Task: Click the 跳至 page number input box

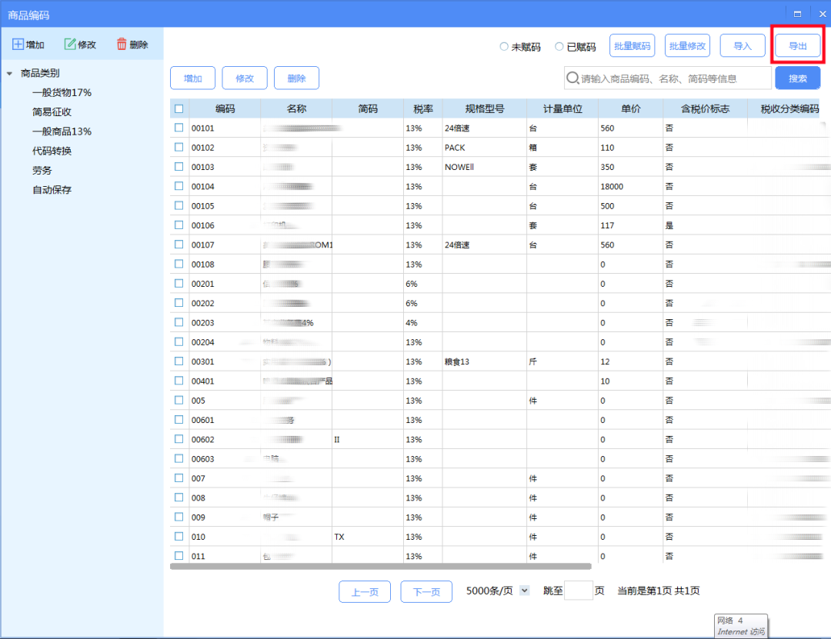Action: pos(579,591)
